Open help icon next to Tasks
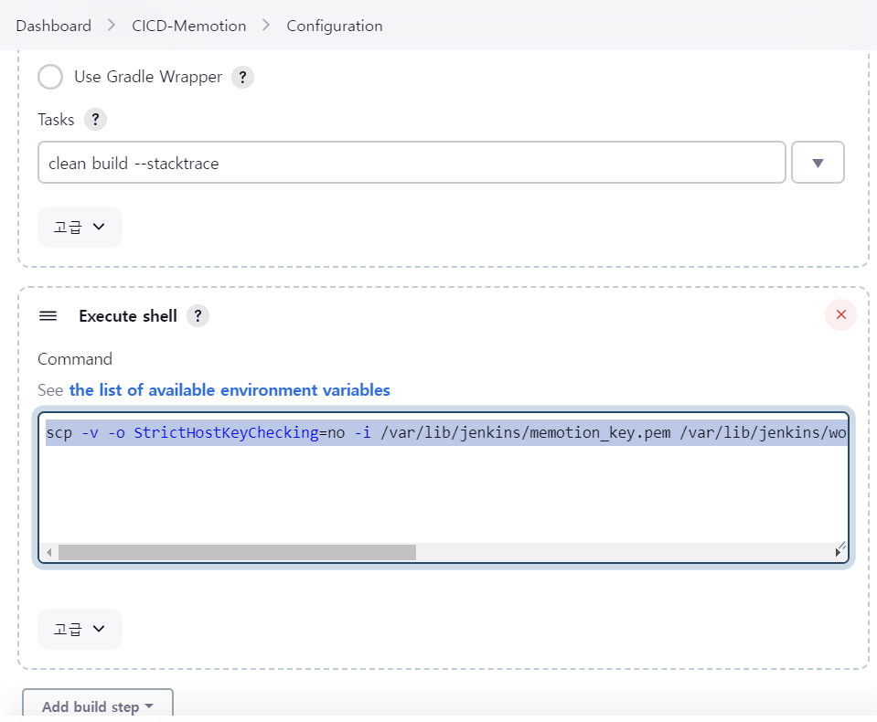The height and width of the screenshot is (722, 877). click(x=96, y=119)
